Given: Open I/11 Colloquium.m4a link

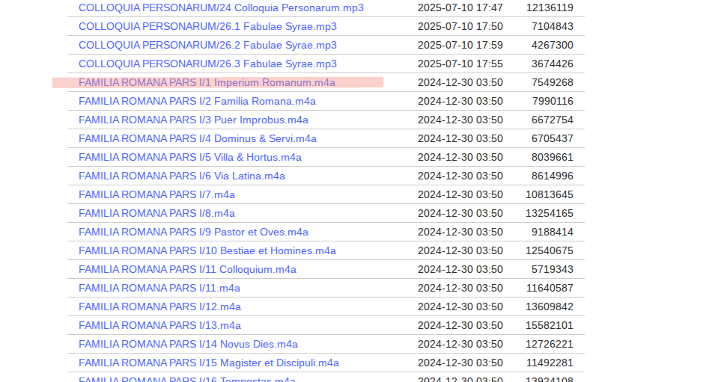Looking at the screenshot, I should click(x=187, y=269).
